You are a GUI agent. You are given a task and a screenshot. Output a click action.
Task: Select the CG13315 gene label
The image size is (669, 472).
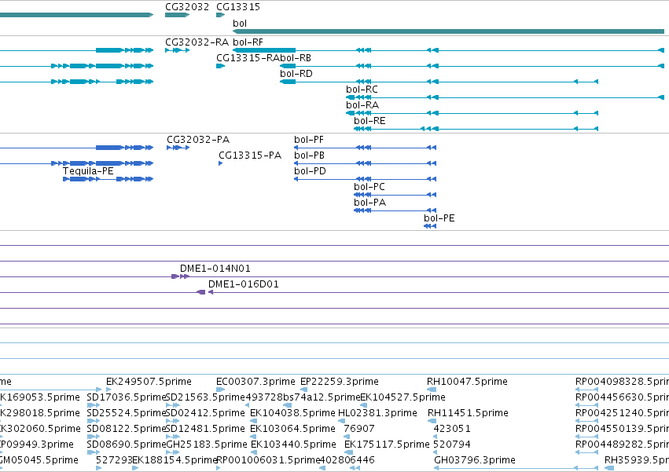pyautogui.click(x=238, y=7)
